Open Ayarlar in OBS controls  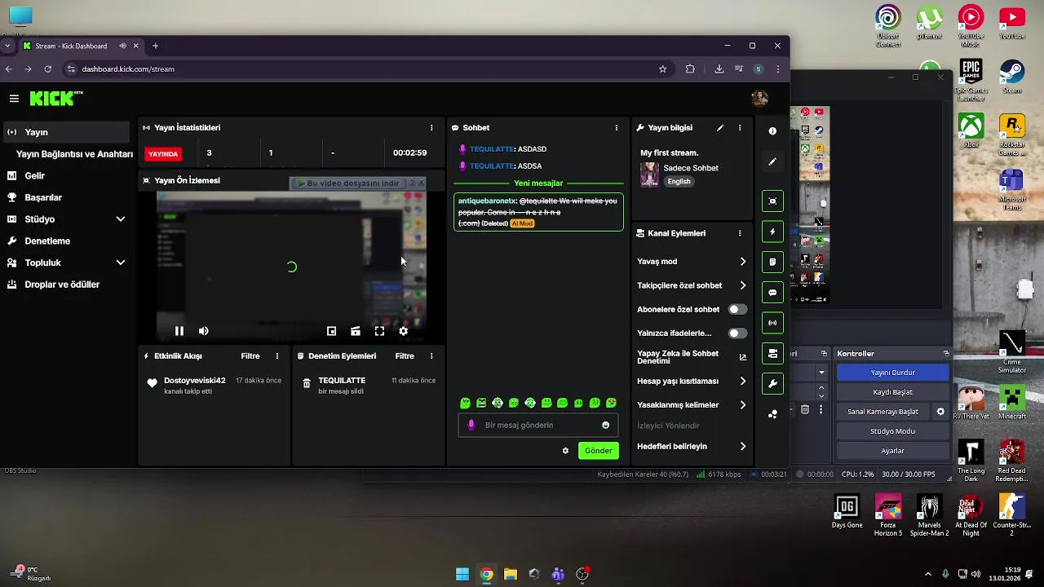[892, 451]
